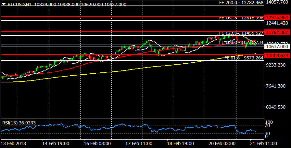Click the FE 161.8 - 12618.998 label
This screenshot has height=148, width=291.
tap(241, 18)
